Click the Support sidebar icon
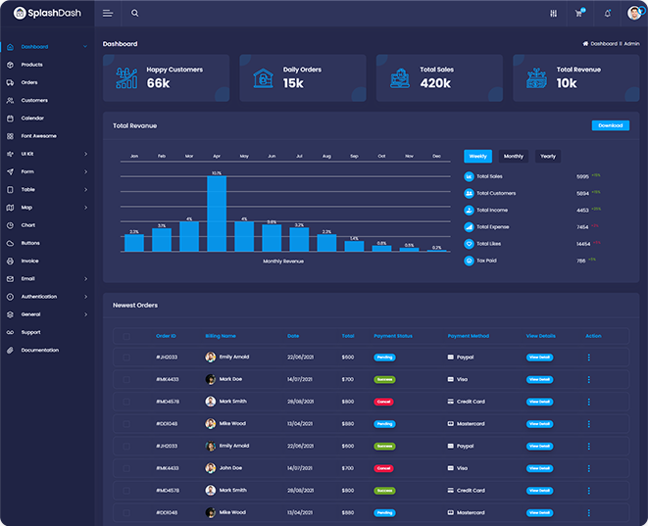 click(x=11, y=332)
